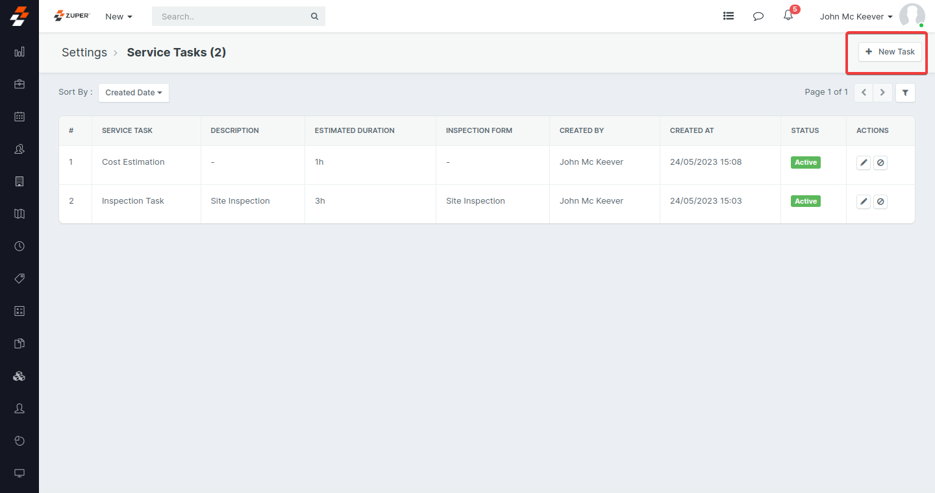Click the briefcase jobs icon in sidebar
This screenshot has width=935, height=493.
(x=19, y=84)
